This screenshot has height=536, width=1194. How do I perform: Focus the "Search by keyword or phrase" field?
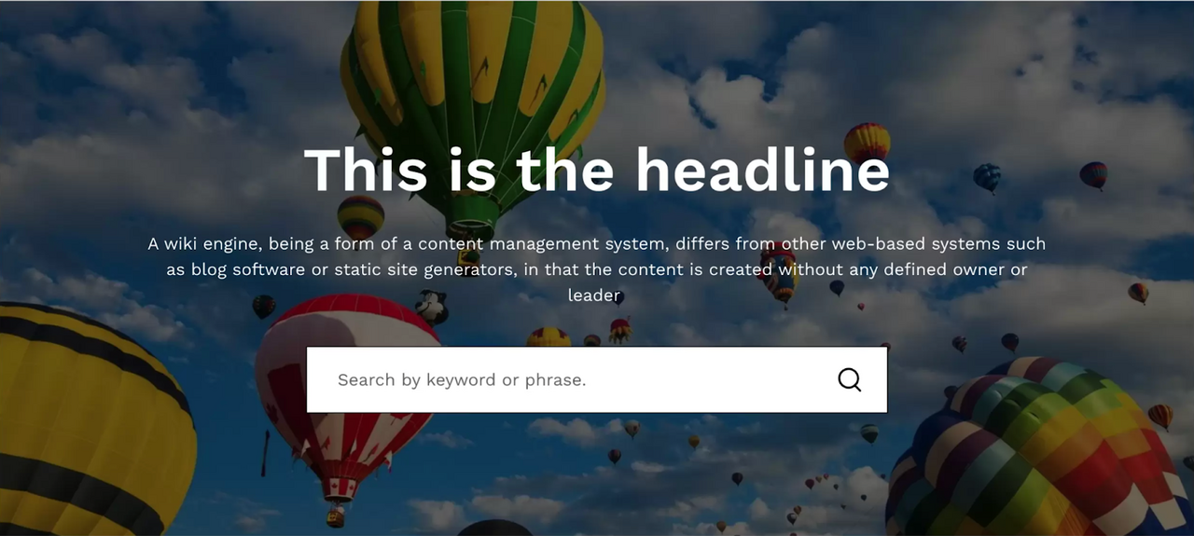596,379
